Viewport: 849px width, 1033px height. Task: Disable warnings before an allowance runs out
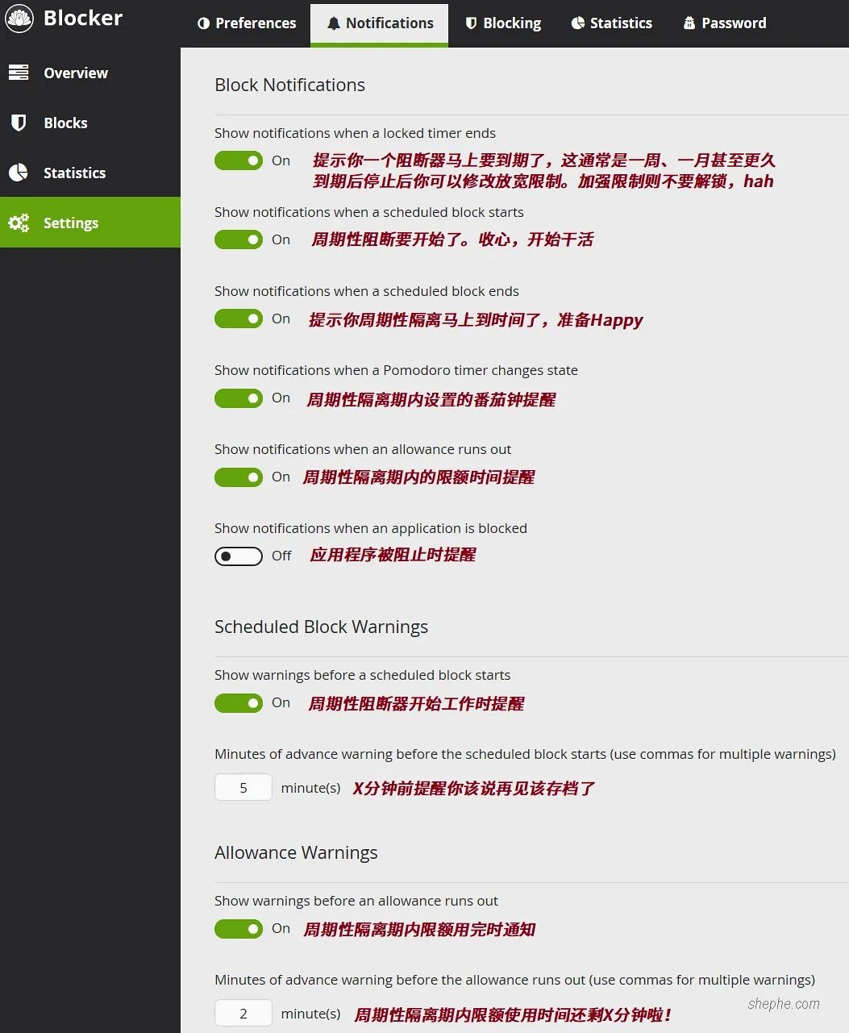[239, 929]
